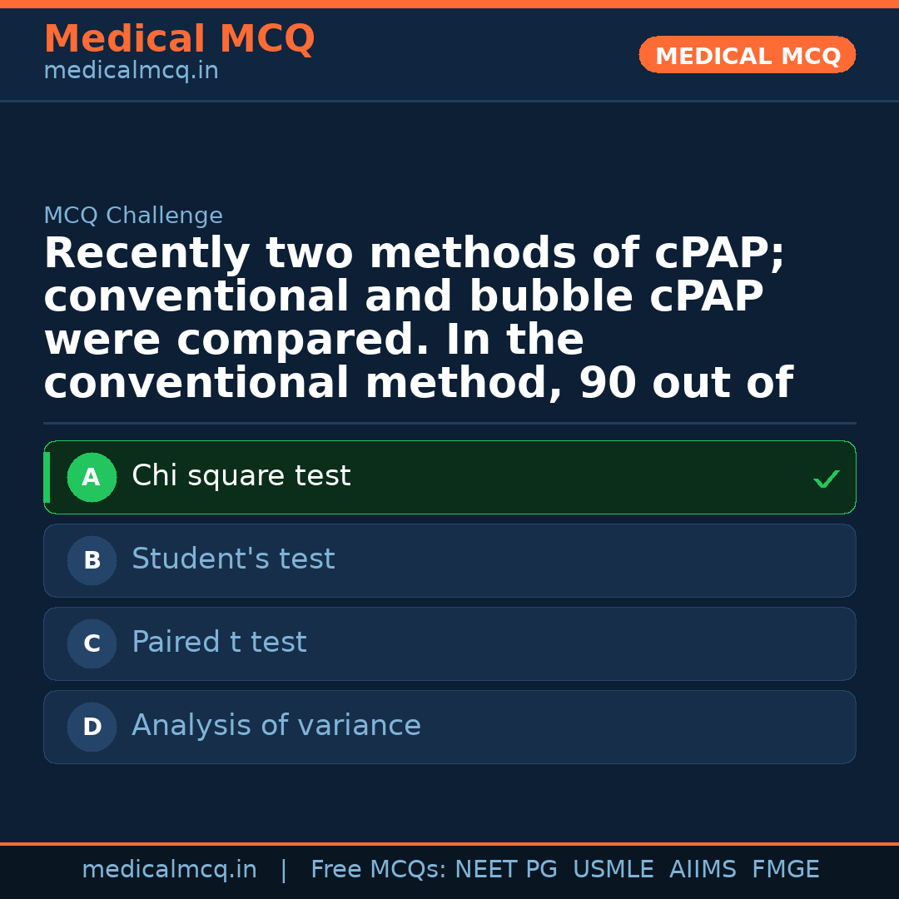Pick the "Student's test" answer text
The image size is (899, 899).
pyautogui.click(x=233, y=559)
